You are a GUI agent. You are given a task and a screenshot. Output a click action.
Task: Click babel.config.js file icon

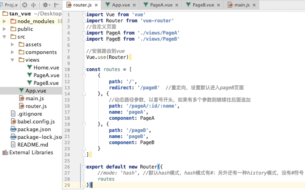(x=14, y=121)
